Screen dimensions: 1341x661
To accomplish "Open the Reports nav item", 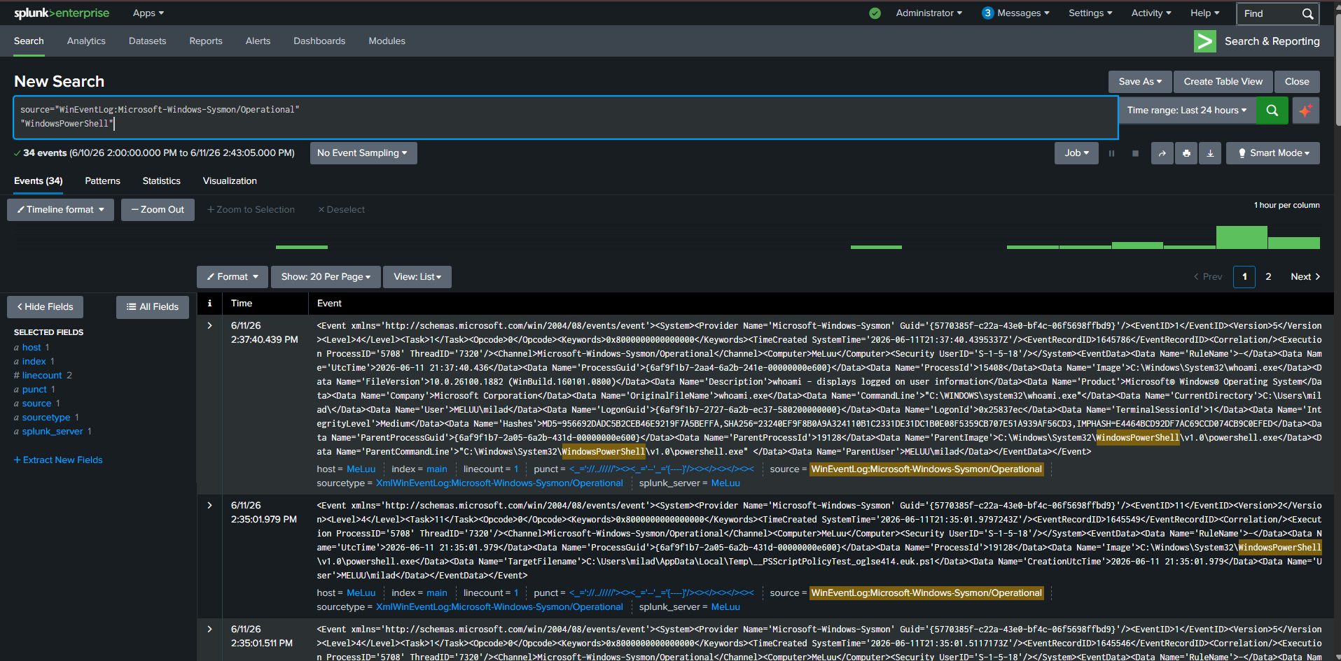I will 206,41.
